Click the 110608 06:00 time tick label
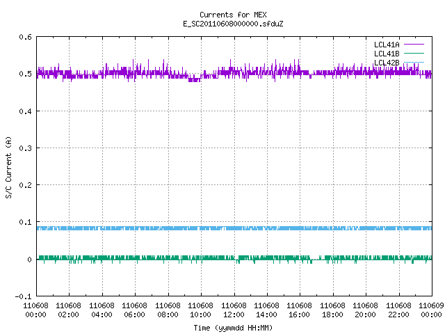The image size is (445, 334). click(134, 310)
